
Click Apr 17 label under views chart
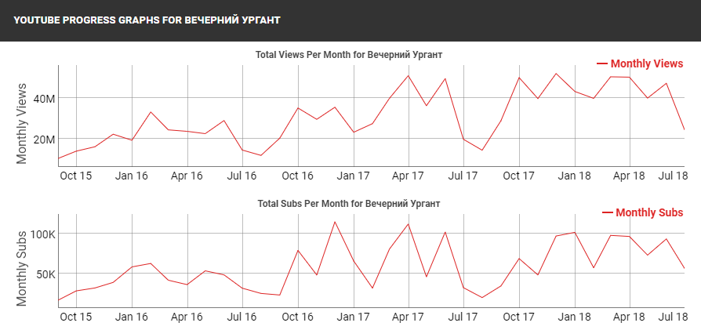coord(409,176)
